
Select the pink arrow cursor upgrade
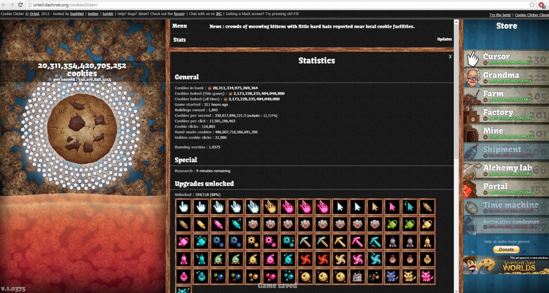[392, 207]
